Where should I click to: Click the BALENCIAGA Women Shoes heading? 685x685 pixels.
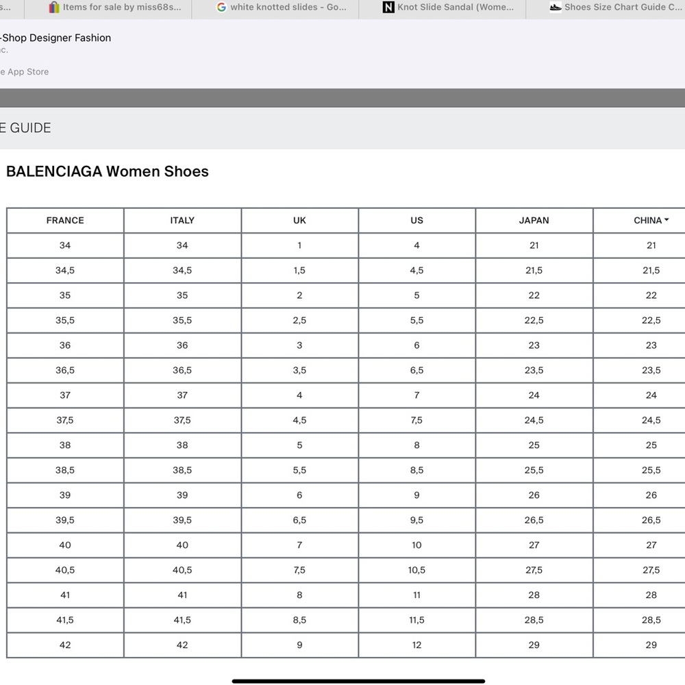coord(108,172)
